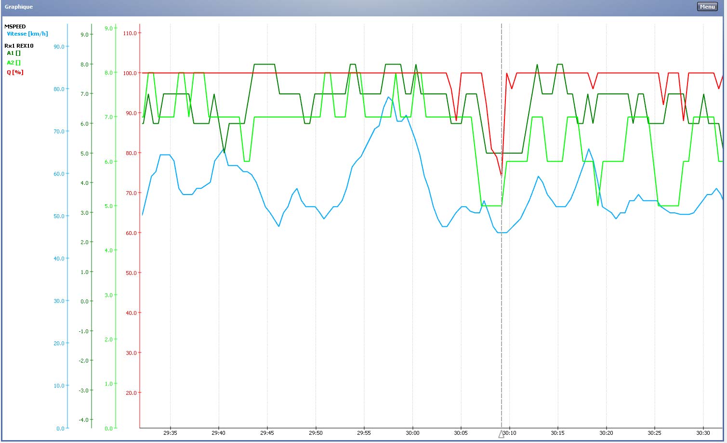Image resolution: width=727 pixels, height=443 pixels.
Task: Select the Q [%] legend entry
Action: coord(15,72)
